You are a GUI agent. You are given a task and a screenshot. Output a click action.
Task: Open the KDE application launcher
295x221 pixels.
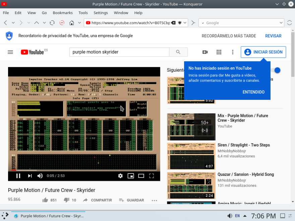point(5,216)
